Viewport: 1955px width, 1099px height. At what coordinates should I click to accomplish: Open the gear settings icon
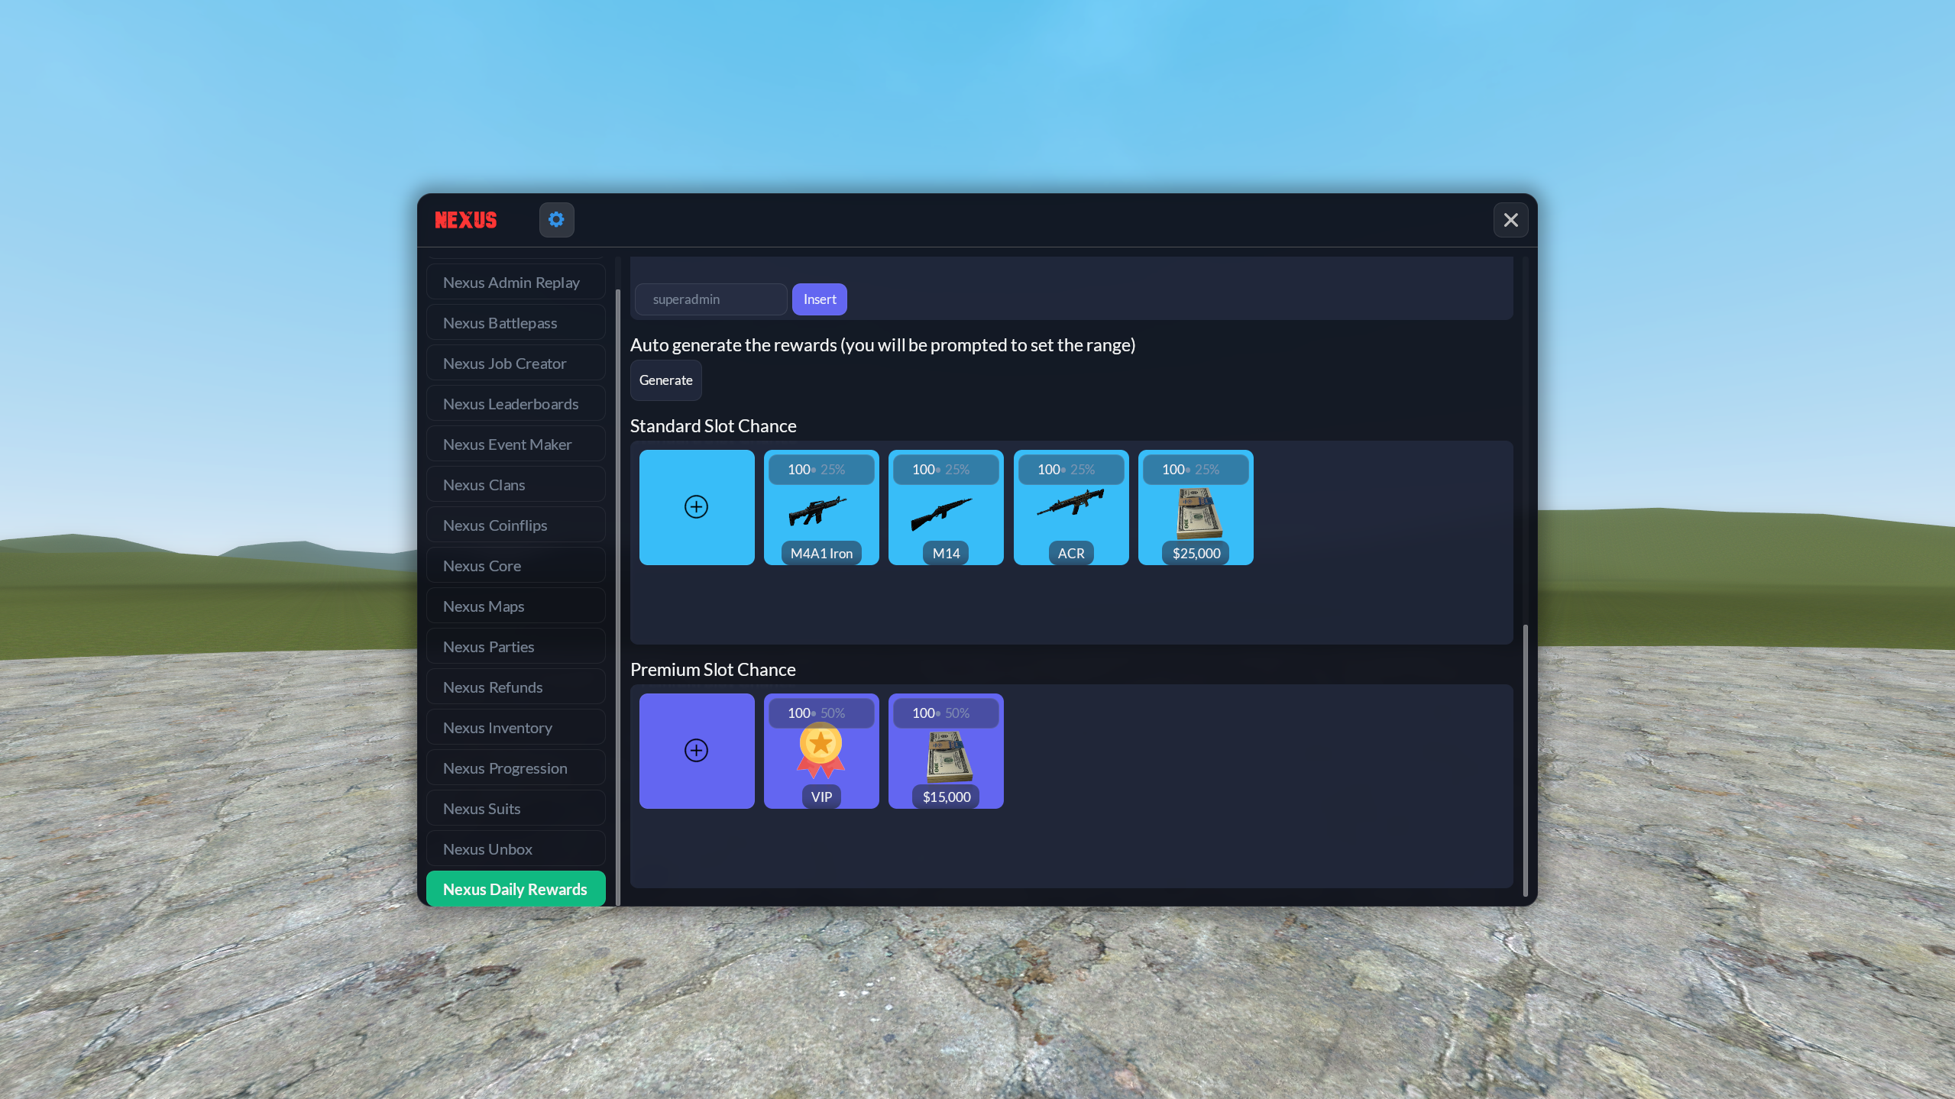pyautogui.click(x=556, y=220)
